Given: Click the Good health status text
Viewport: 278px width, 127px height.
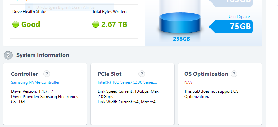Looking at the screenshot, I should point(31,24).
